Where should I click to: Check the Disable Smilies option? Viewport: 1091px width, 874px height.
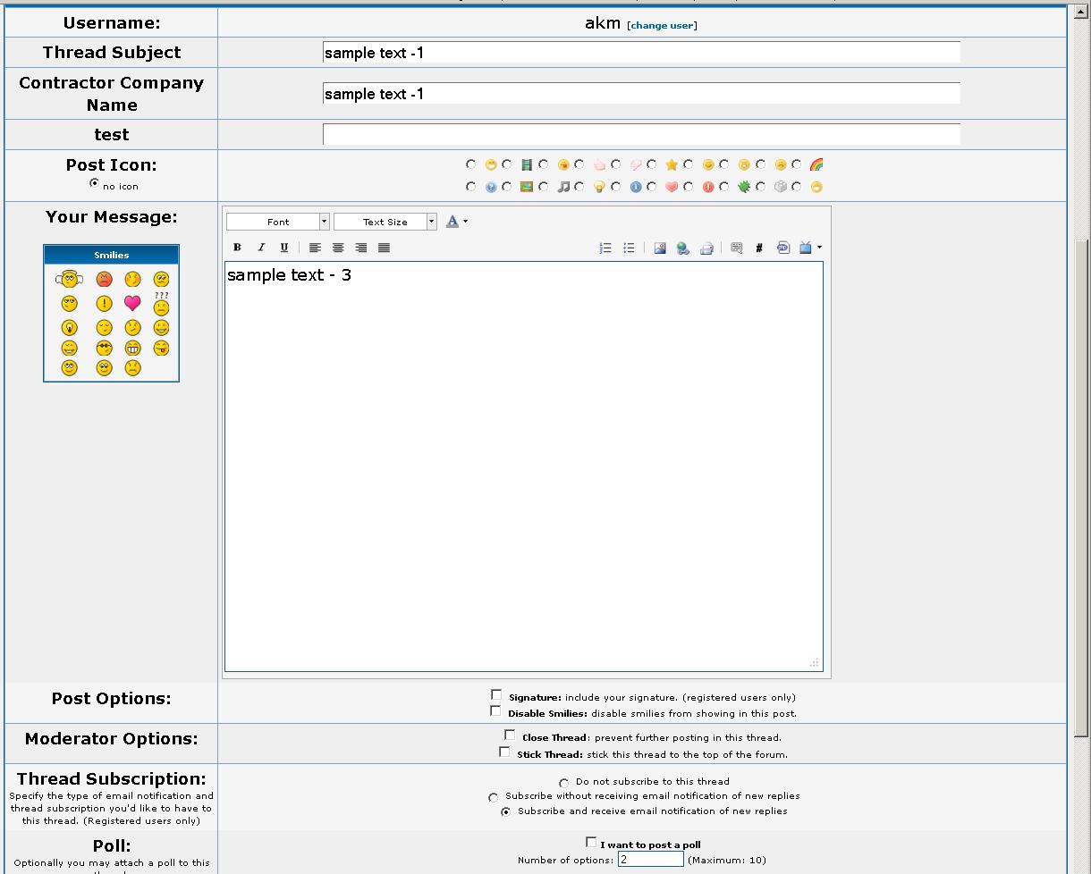(495, 711)
